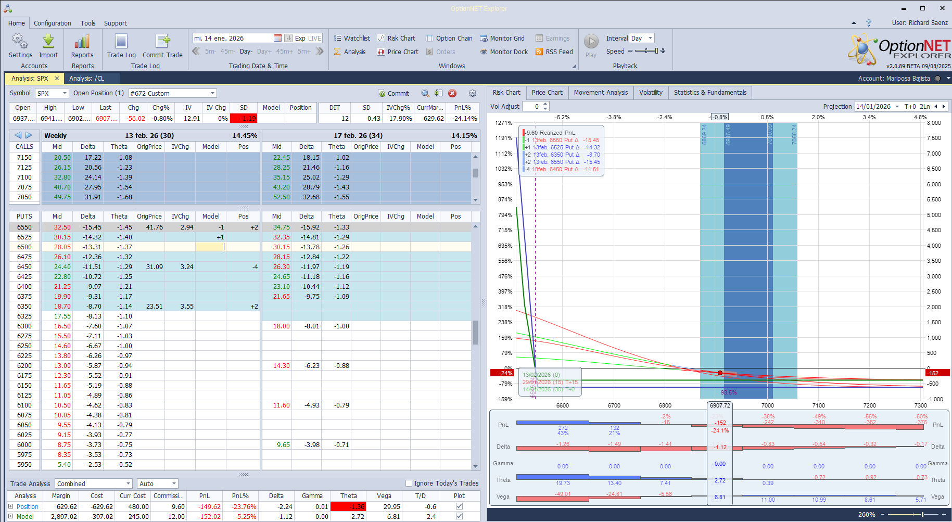Image resolution: width=952 pixels, height=522 pixels.
Task: Open the Configuration menu tab
Action: click(53, 23)
